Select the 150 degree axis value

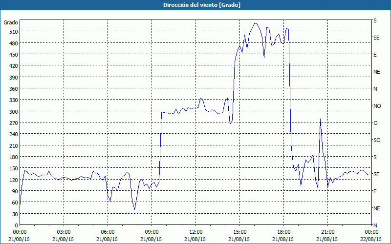tap(14, 168)
